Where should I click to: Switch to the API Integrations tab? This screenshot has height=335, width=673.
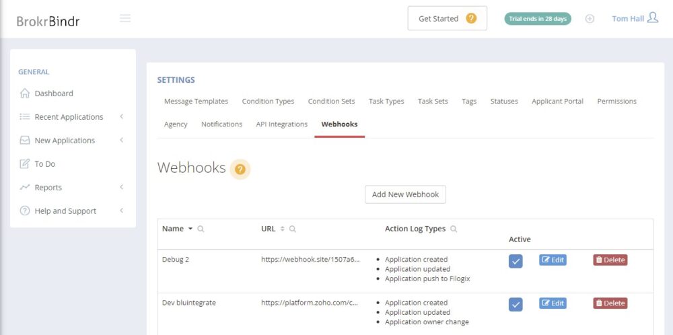[281, 124]
